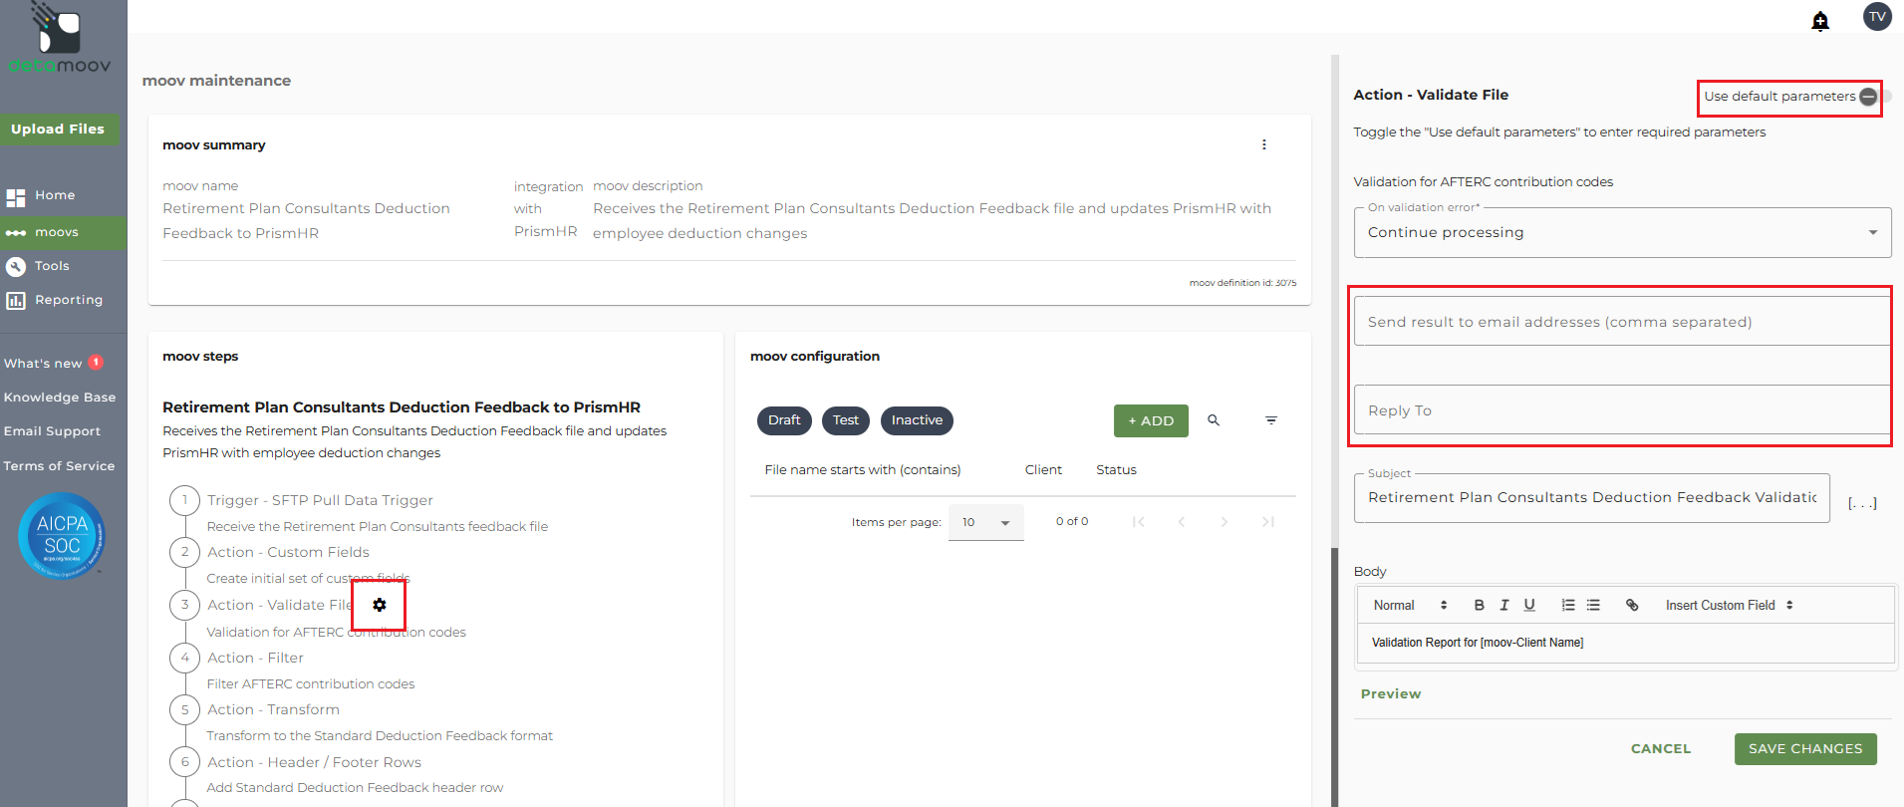Select step 4 Action - Filter

pyautogui.click(x=255, y=658)
